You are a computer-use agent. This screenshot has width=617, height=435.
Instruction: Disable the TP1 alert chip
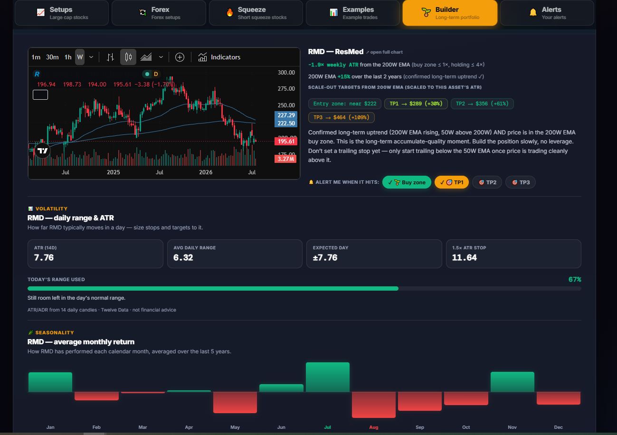point(452,182)
